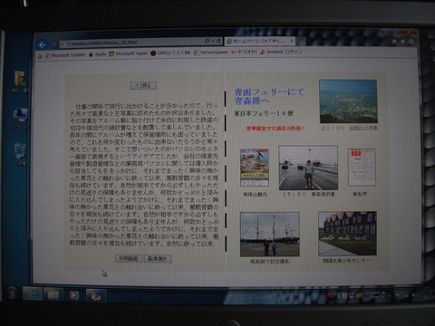Viewport: 435px width, 326px height.
Task: Open the new tab button beside the tab
Action: coord(301,41)
